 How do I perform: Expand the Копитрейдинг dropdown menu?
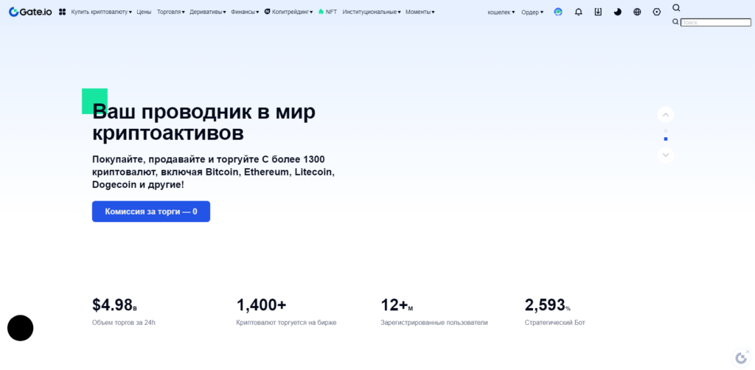click(292, 12)
